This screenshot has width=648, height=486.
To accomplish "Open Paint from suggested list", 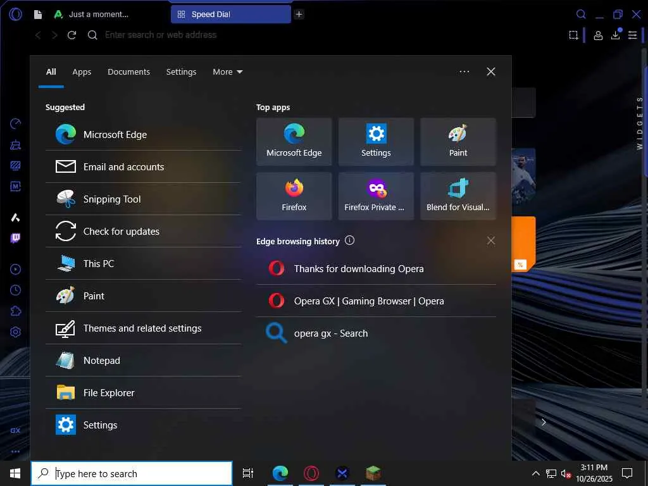I will (143, 296).
